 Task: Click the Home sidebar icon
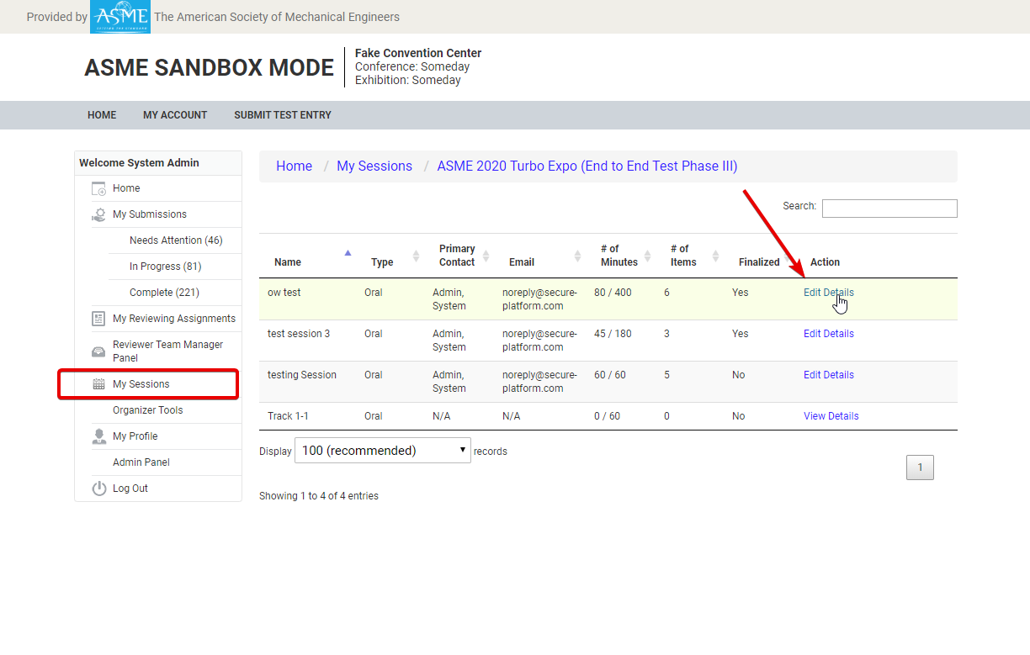click(98, 189)
